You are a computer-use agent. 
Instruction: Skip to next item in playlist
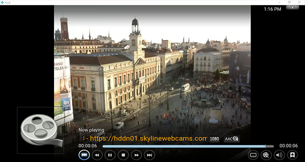point(149,155)
